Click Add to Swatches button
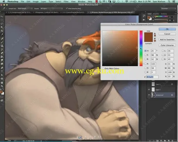 (x=167, y=40)
